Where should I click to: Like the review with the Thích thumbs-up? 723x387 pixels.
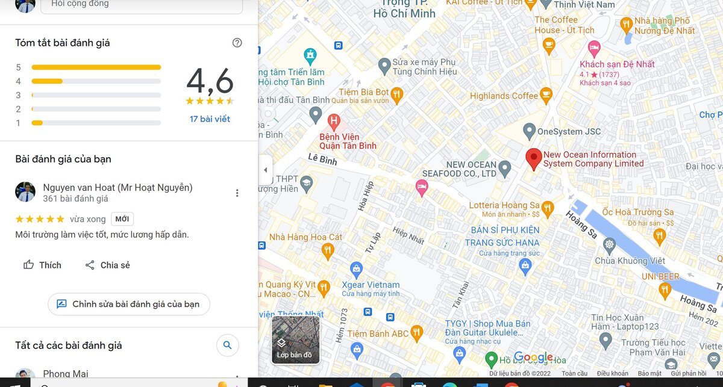pos(42,265)
